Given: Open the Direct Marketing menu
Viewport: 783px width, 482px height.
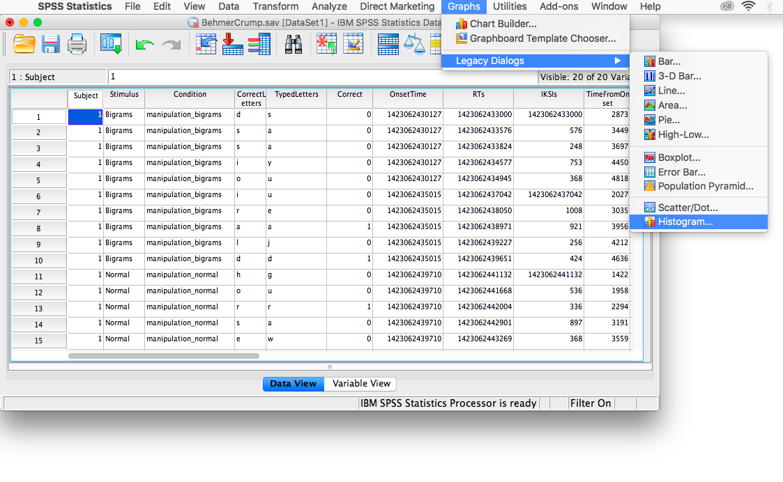Looking at the screenshot, I should (x=397, y=6).
